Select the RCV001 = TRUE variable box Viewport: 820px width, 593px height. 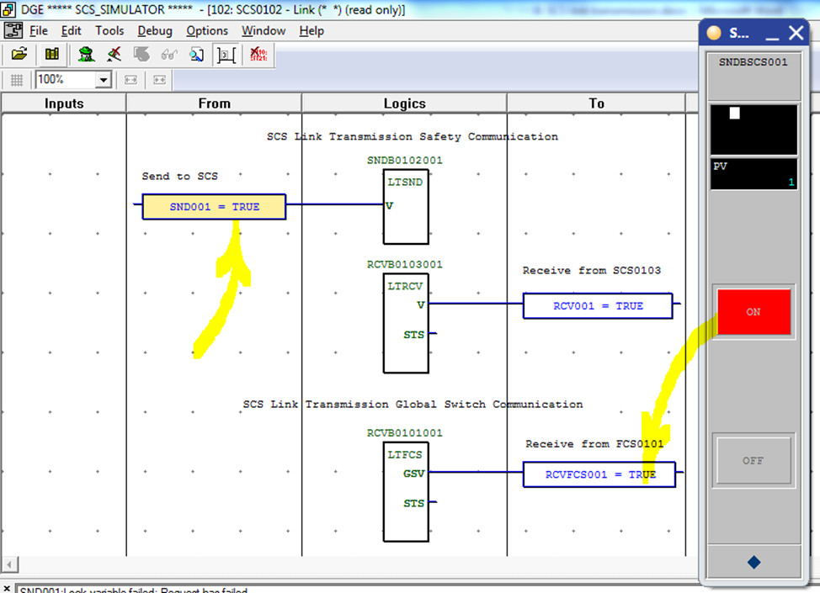(x=598, y=306)
